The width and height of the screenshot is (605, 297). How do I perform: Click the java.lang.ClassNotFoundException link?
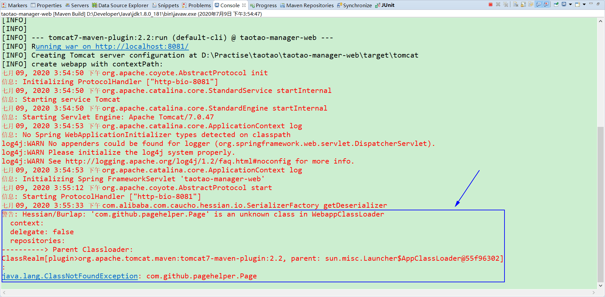coord(70,276)
